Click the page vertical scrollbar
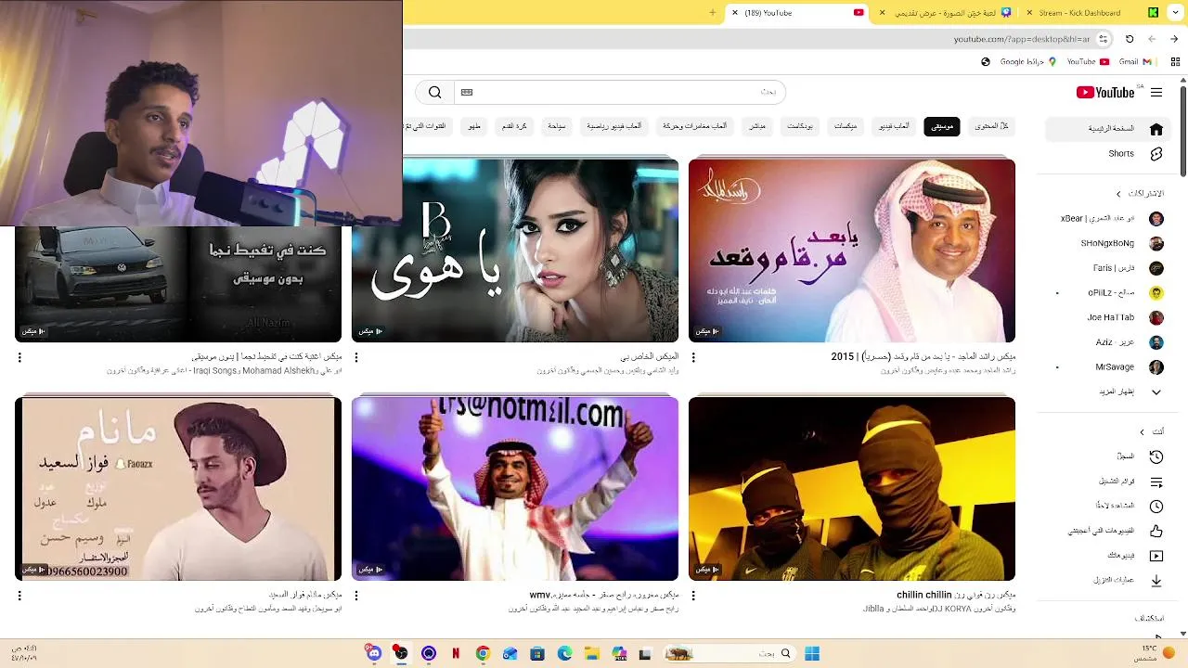The width and height of the screenshot is (1188, 668). (x=1183, y=130)
